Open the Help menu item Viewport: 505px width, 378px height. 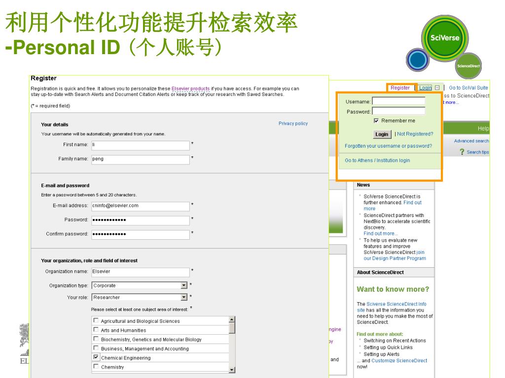coord(483,128)
